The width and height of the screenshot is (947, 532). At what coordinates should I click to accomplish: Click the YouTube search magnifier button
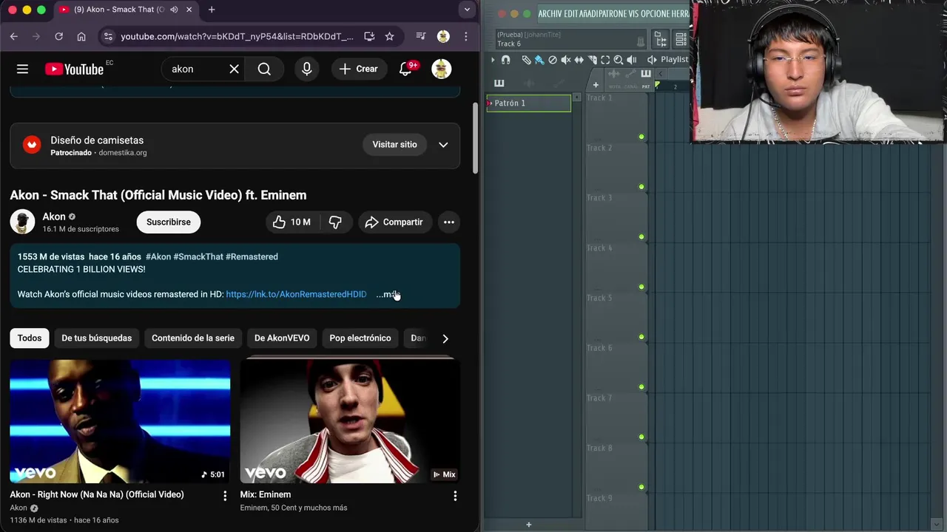[264, 69]
